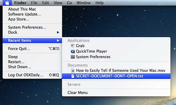Open the View menu
Viewport: 176px width, 105px height.
58,3
